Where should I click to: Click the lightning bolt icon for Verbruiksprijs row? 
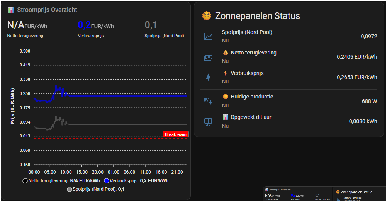[208, 78]
